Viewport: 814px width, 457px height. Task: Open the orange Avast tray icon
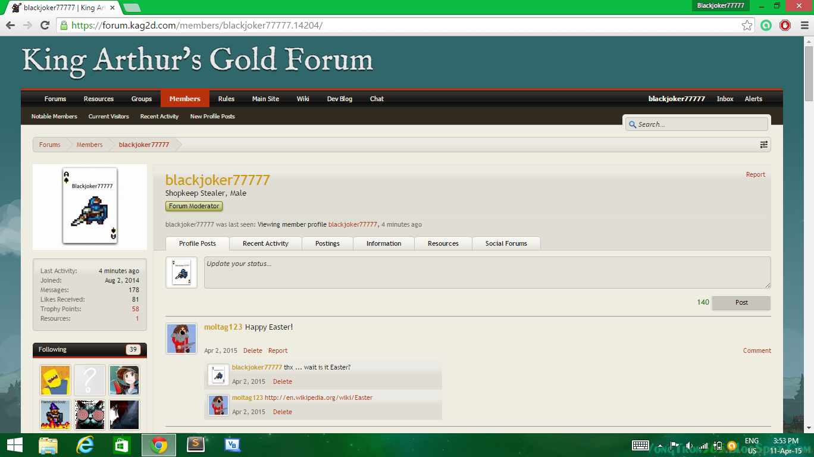[x=732, y=445]
